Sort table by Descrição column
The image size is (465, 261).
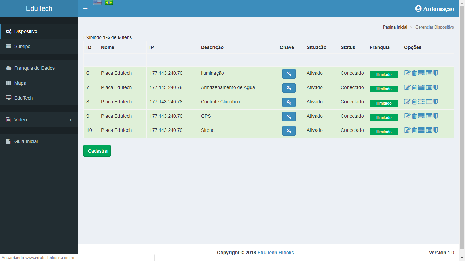[x=212, y=47]
